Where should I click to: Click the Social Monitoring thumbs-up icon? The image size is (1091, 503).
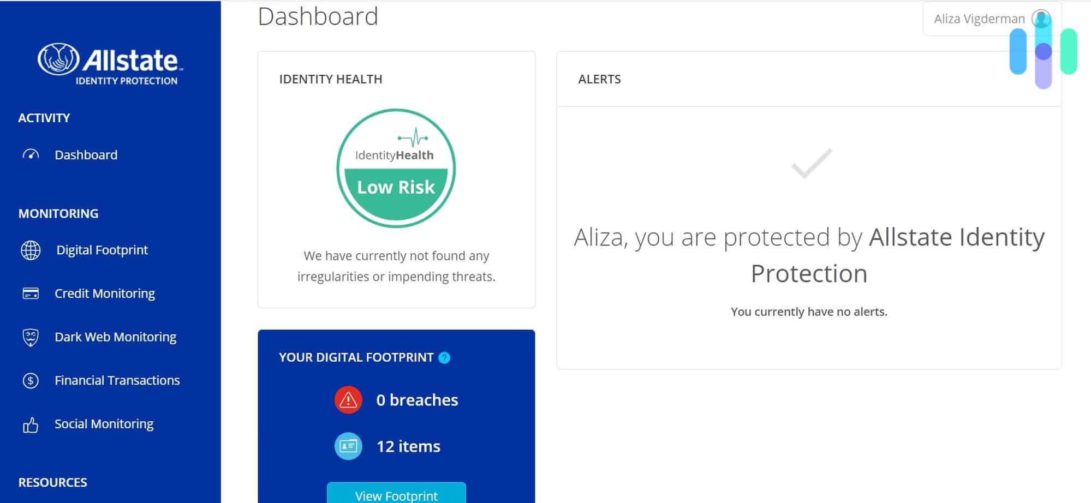pos(31,423)
